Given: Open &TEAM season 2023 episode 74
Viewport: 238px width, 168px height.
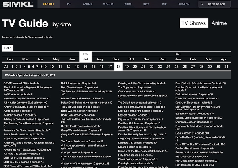Looking at the screenshot, I should (x=22, y=83).
